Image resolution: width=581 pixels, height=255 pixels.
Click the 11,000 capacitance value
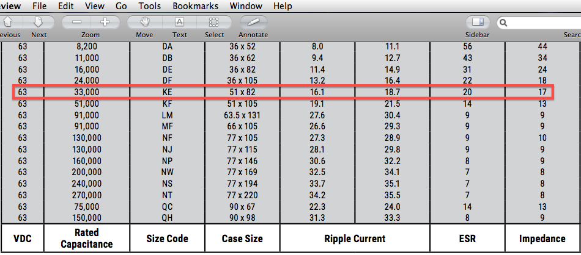87,58
